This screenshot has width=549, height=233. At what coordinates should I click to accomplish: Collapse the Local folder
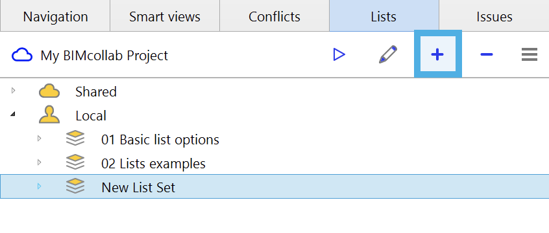click(x=13, y=114)
